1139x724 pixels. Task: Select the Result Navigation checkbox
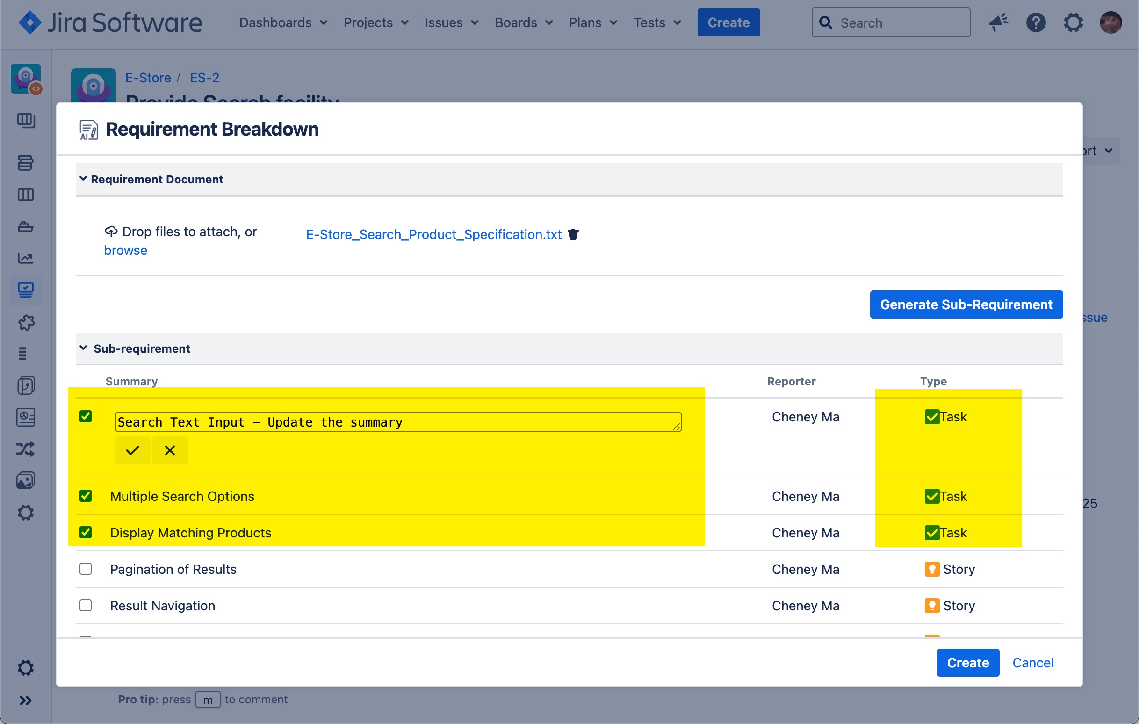[86, 605]
